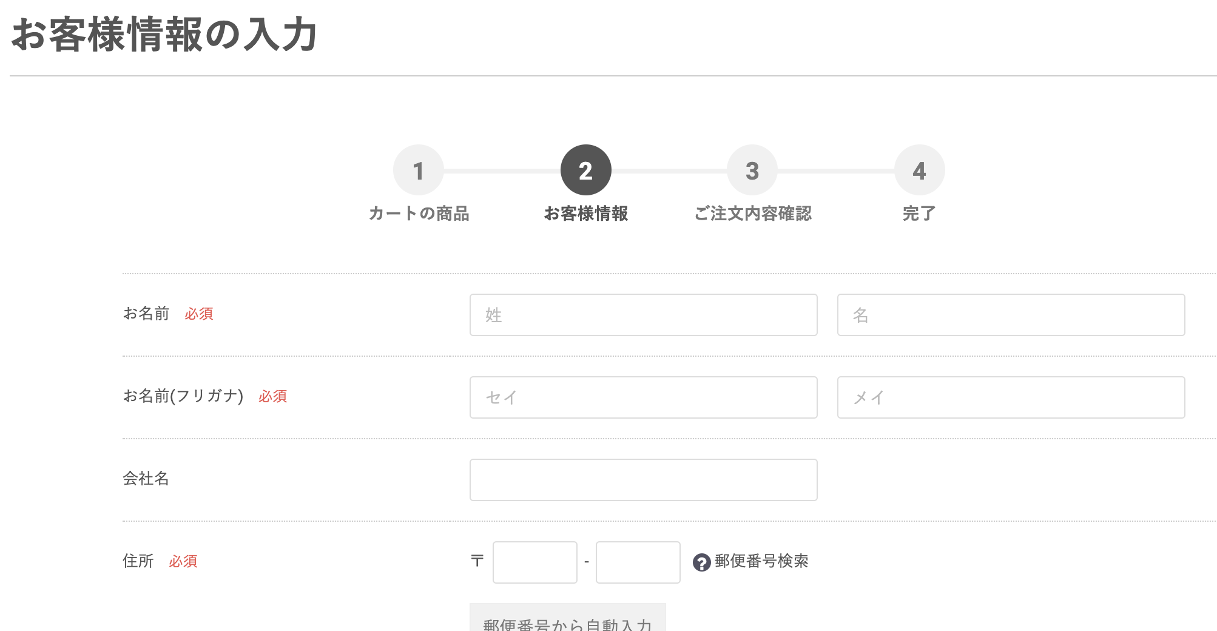Click the お名前 field label
The width and height of the screenshot is (1217, 631).
tap(146, 314)
